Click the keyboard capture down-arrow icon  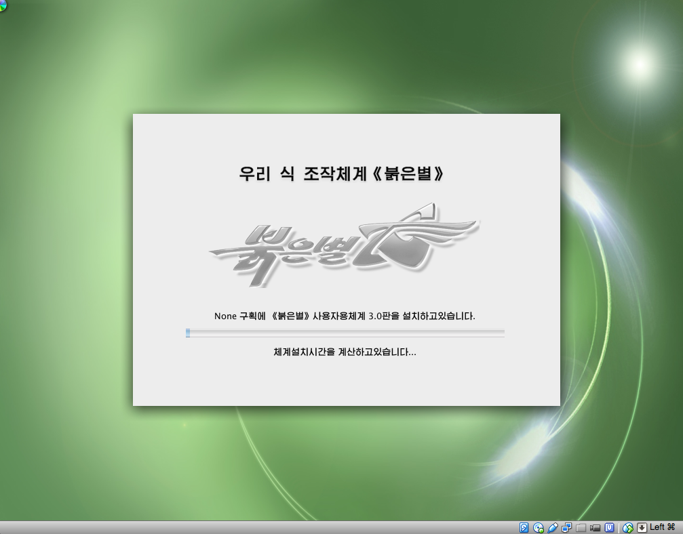pyautogui.click(x=642, y=528)
